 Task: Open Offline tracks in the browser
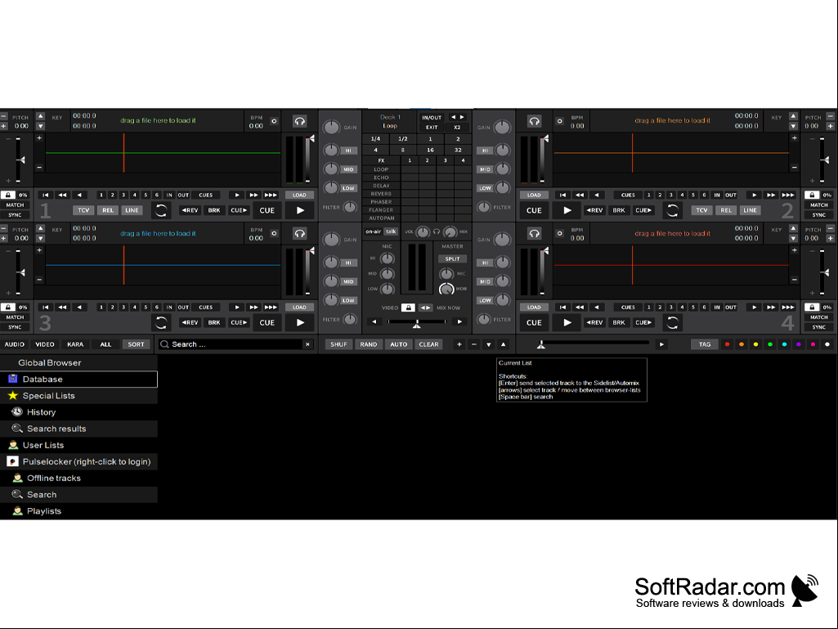click(x=79, y=478)
